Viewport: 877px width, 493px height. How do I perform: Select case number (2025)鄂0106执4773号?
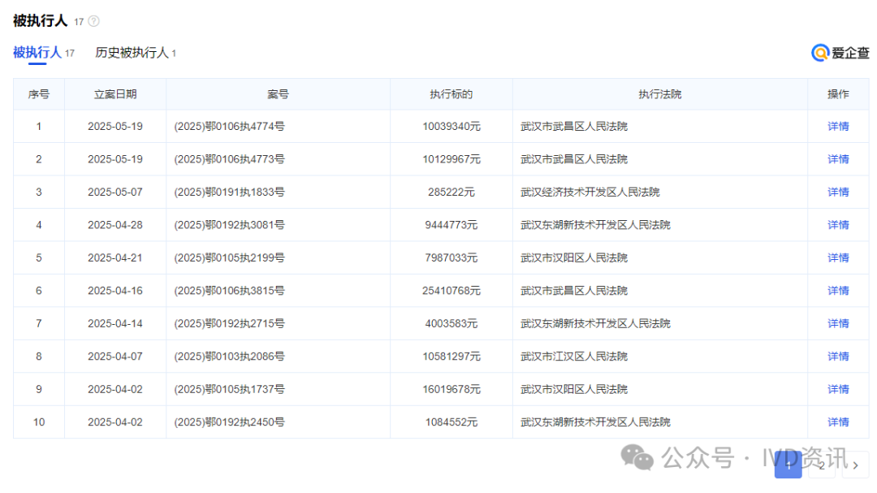click(229, 159)
